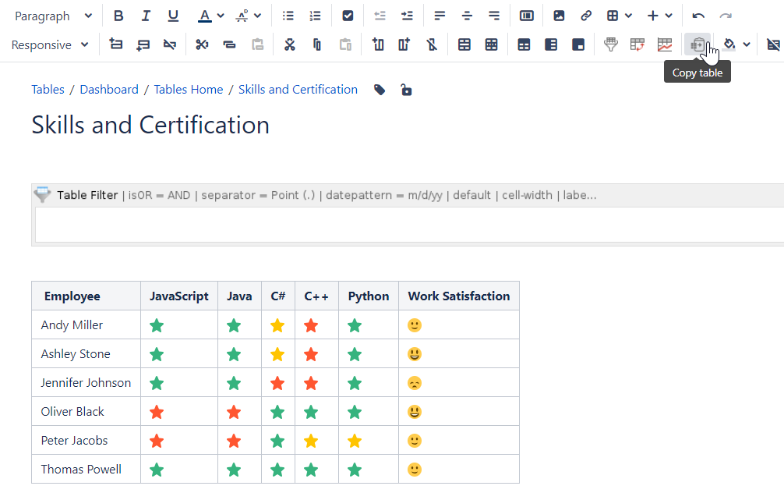Click the table filter funnel icon in toolbar
Viewport: 784px width, 500px height.
[611, 44]
